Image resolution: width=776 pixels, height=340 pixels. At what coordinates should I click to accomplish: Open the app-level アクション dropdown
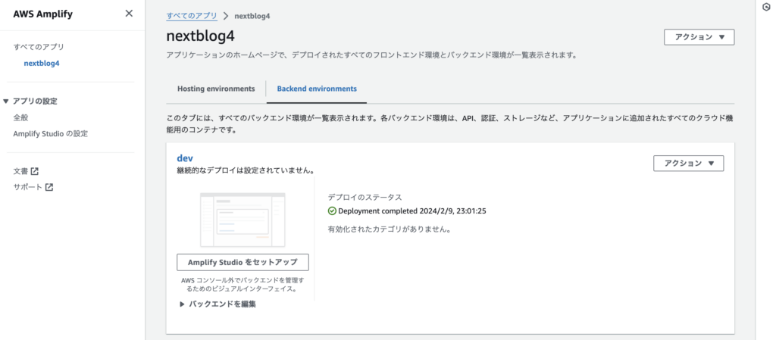[x=699, y=37]
